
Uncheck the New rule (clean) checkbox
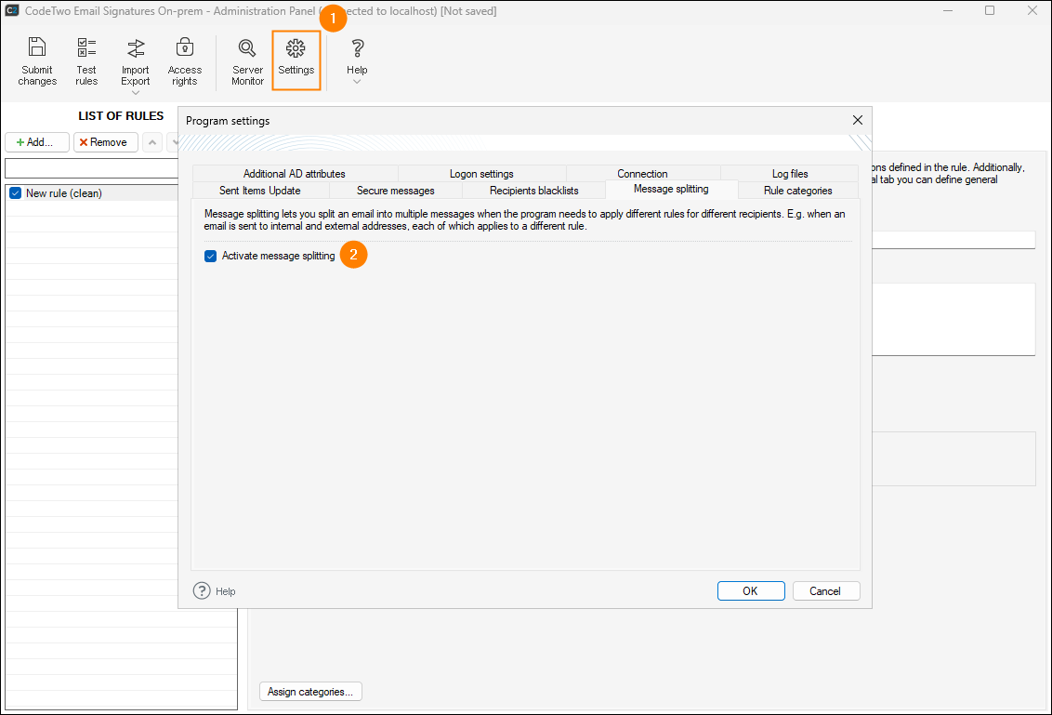pos(14,192)
